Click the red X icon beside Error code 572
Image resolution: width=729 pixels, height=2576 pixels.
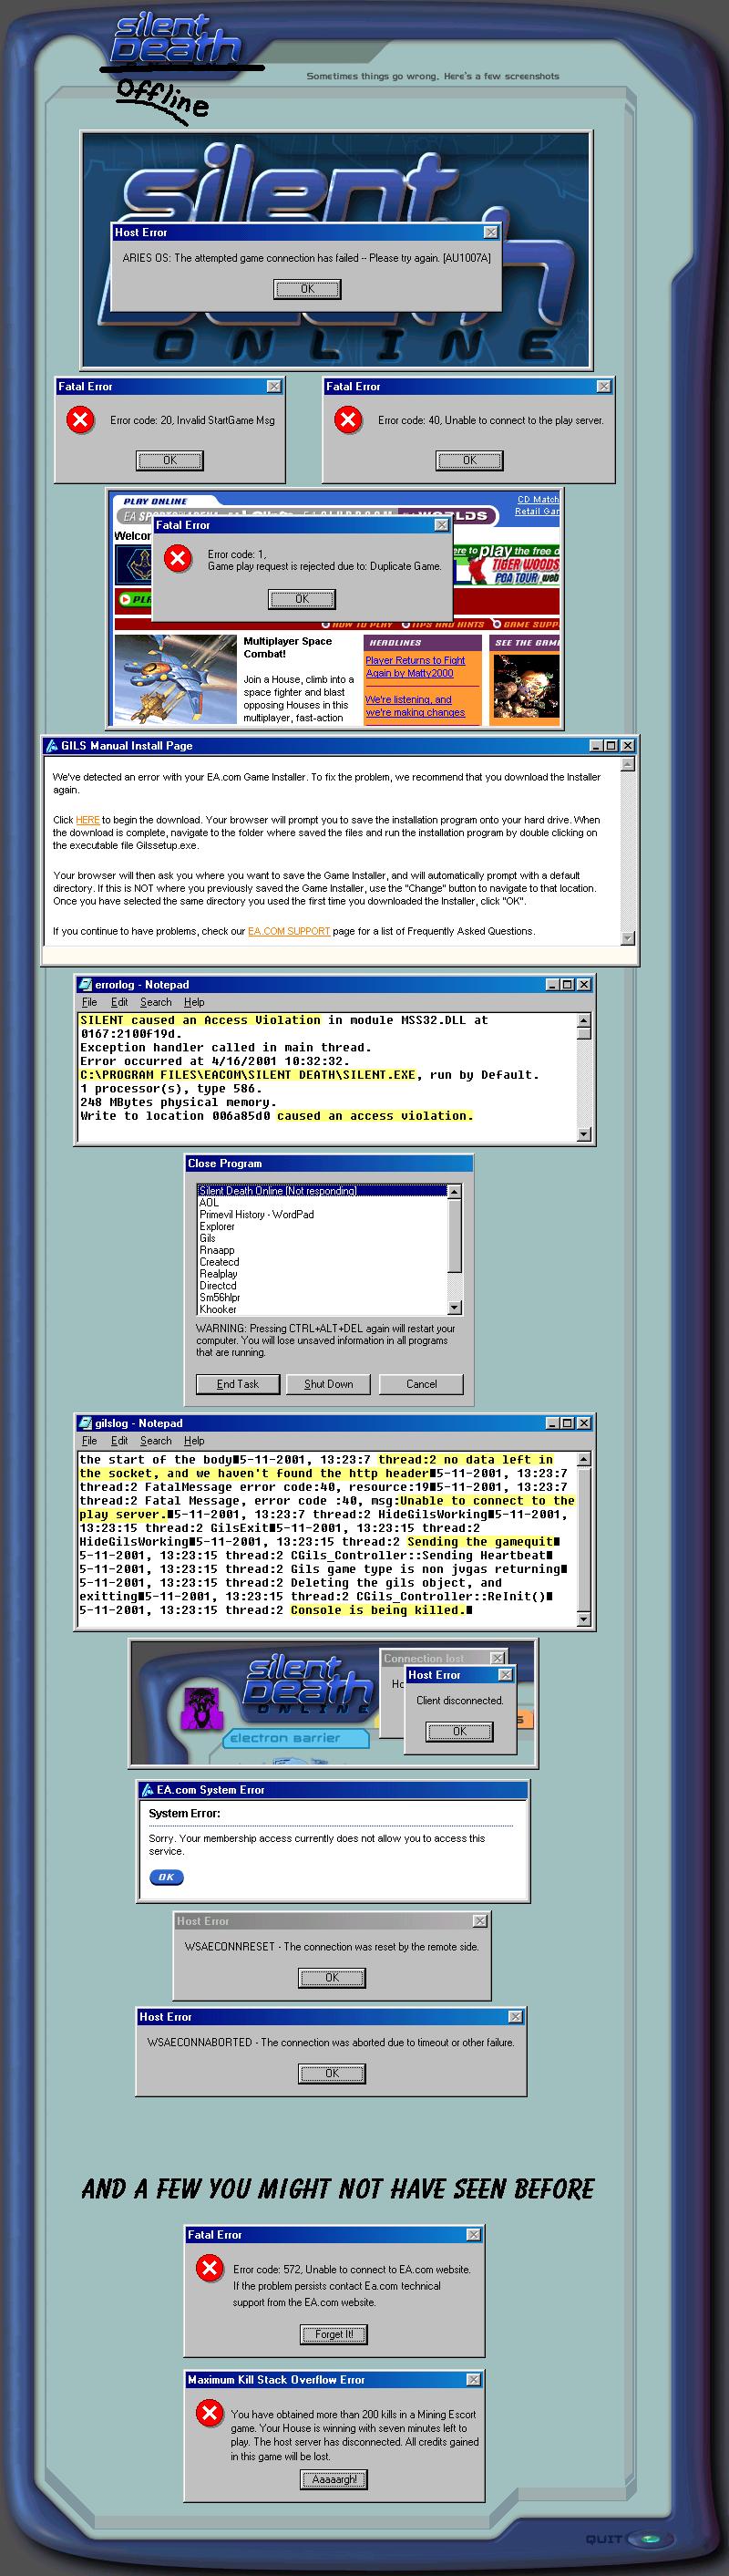coord(209,2269)
